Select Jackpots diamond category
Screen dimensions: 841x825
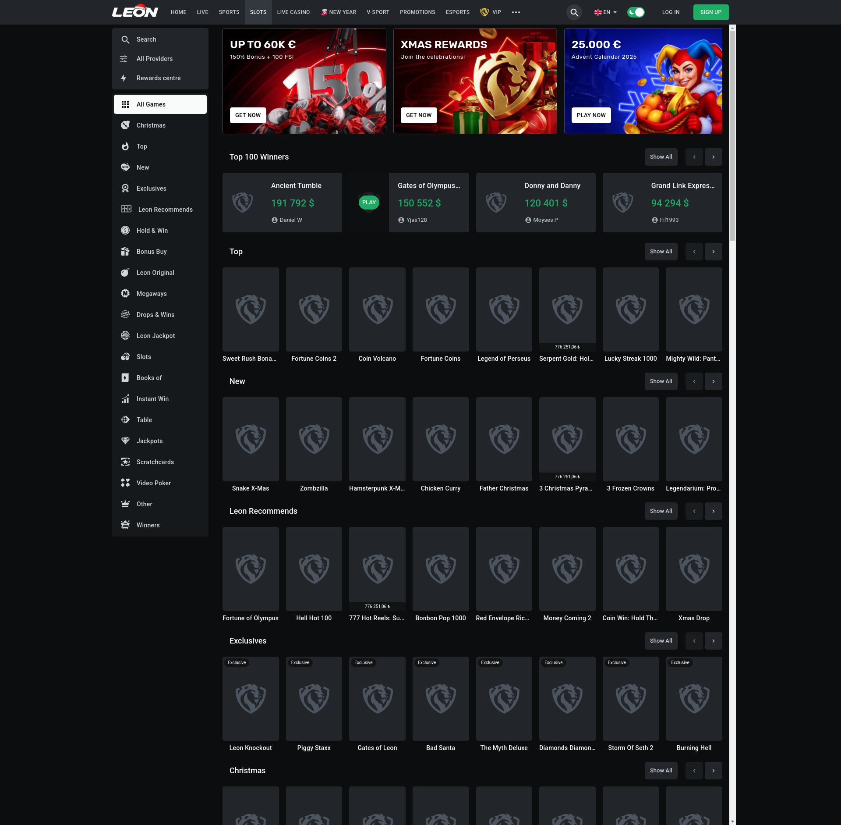[x=149, y=441]
